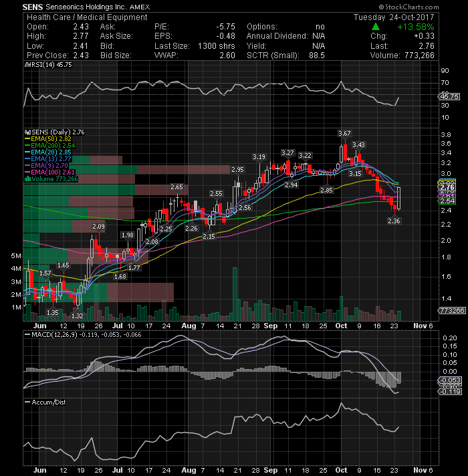Click the 3.19 price label
Image resolution: width=468 pixels, height=476 pixels.
point(259,156)
